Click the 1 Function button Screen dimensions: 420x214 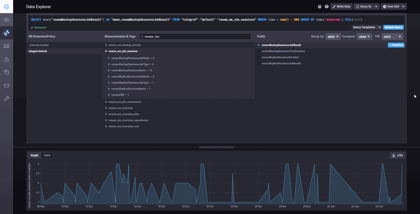click(x=396, y=45)
